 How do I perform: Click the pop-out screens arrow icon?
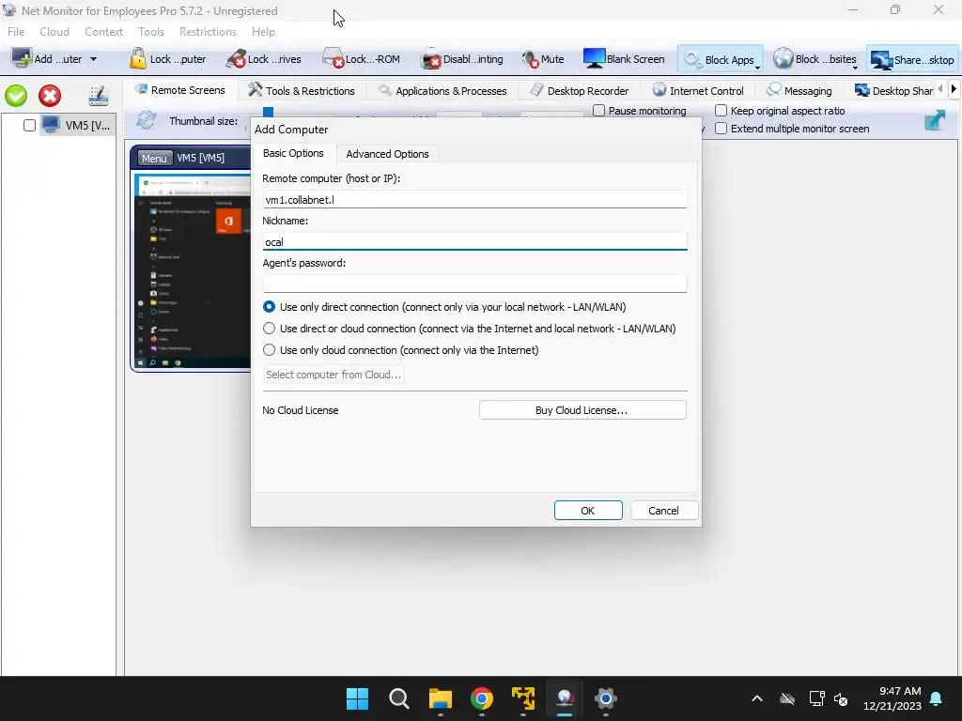click(936, 120)
